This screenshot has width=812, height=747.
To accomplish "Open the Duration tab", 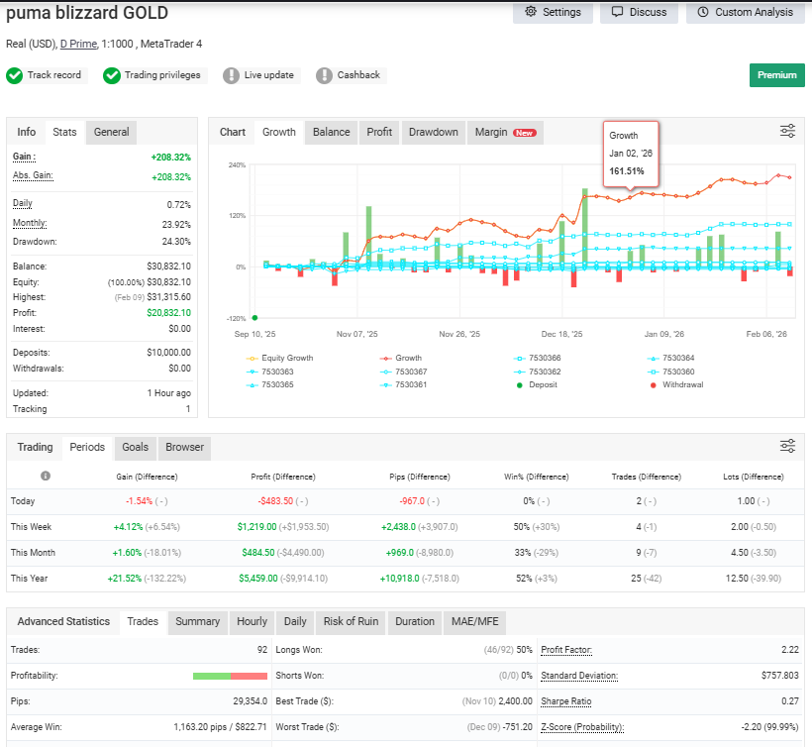I will (x=415, y=621).
